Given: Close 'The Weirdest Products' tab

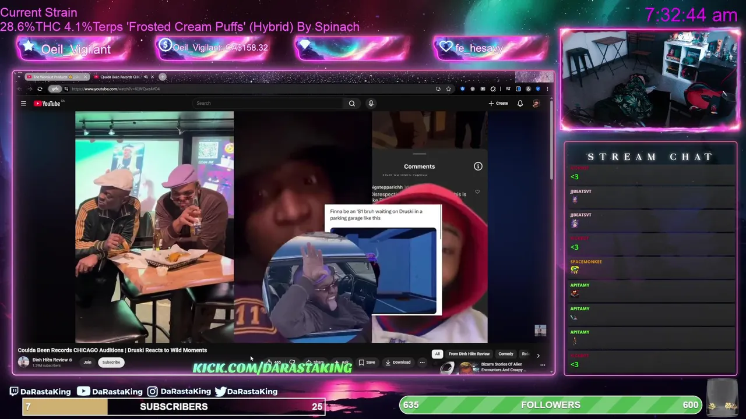Looking at the screenshot, I should (x=86, y=77).
